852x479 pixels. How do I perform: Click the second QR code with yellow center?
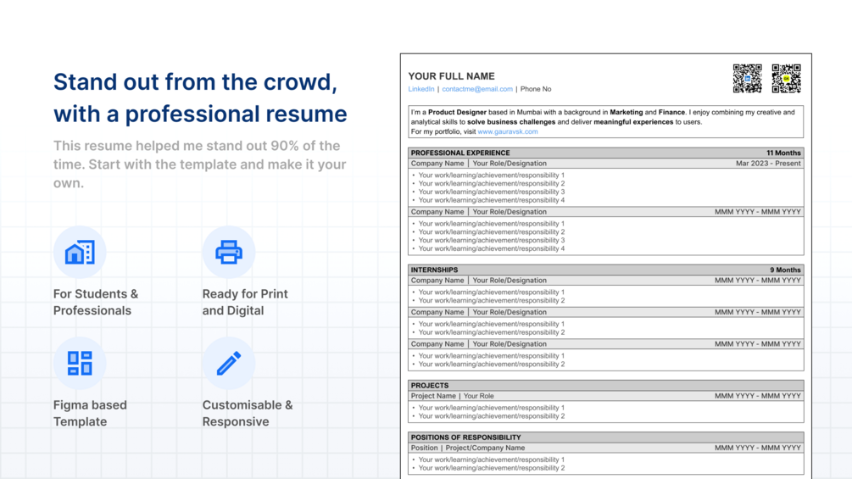[x=786, y=79]
